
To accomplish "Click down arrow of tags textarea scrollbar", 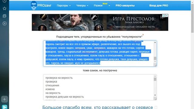I will 155,61.
